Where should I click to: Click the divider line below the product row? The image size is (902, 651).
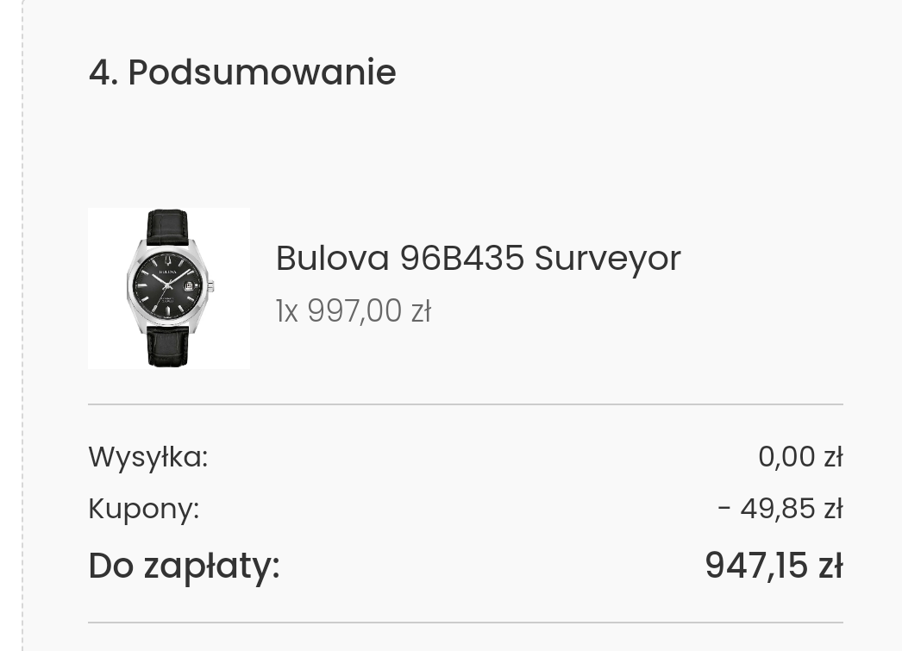466,404
